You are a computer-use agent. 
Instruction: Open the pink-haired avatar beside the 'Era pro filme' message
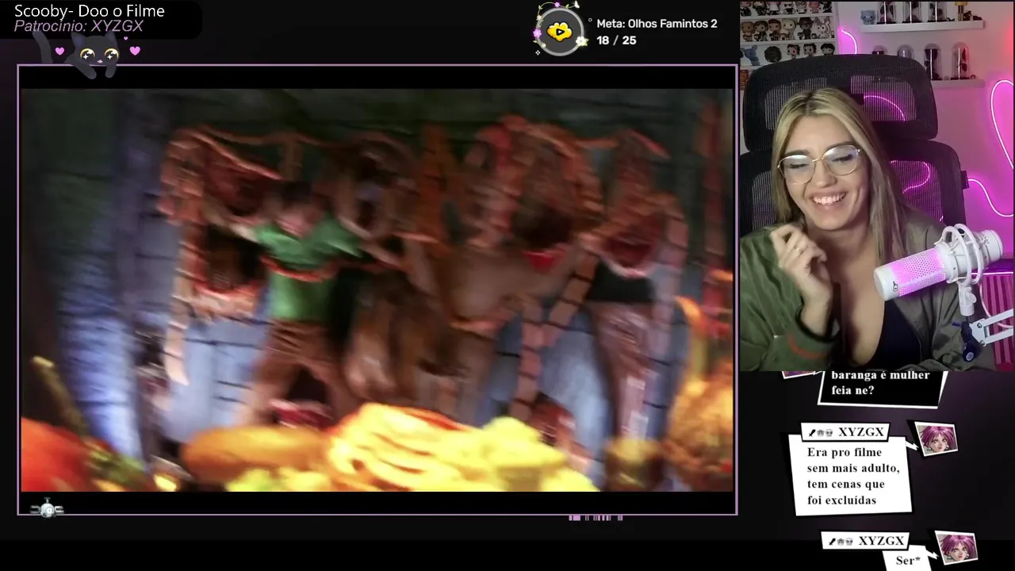pos(936,438)
